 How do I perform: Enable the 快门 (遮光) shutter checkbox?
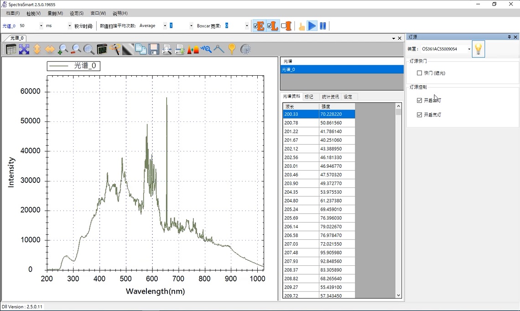coord(420,73)
